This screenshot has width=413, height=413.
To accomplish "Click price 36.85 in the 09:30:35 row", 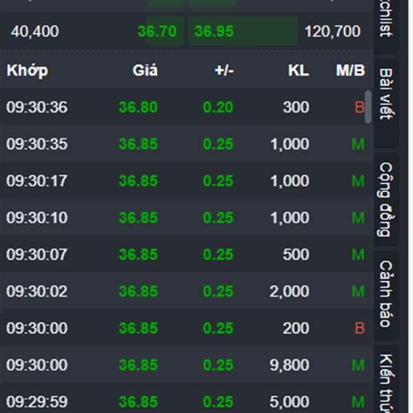I will coord(138,144).
